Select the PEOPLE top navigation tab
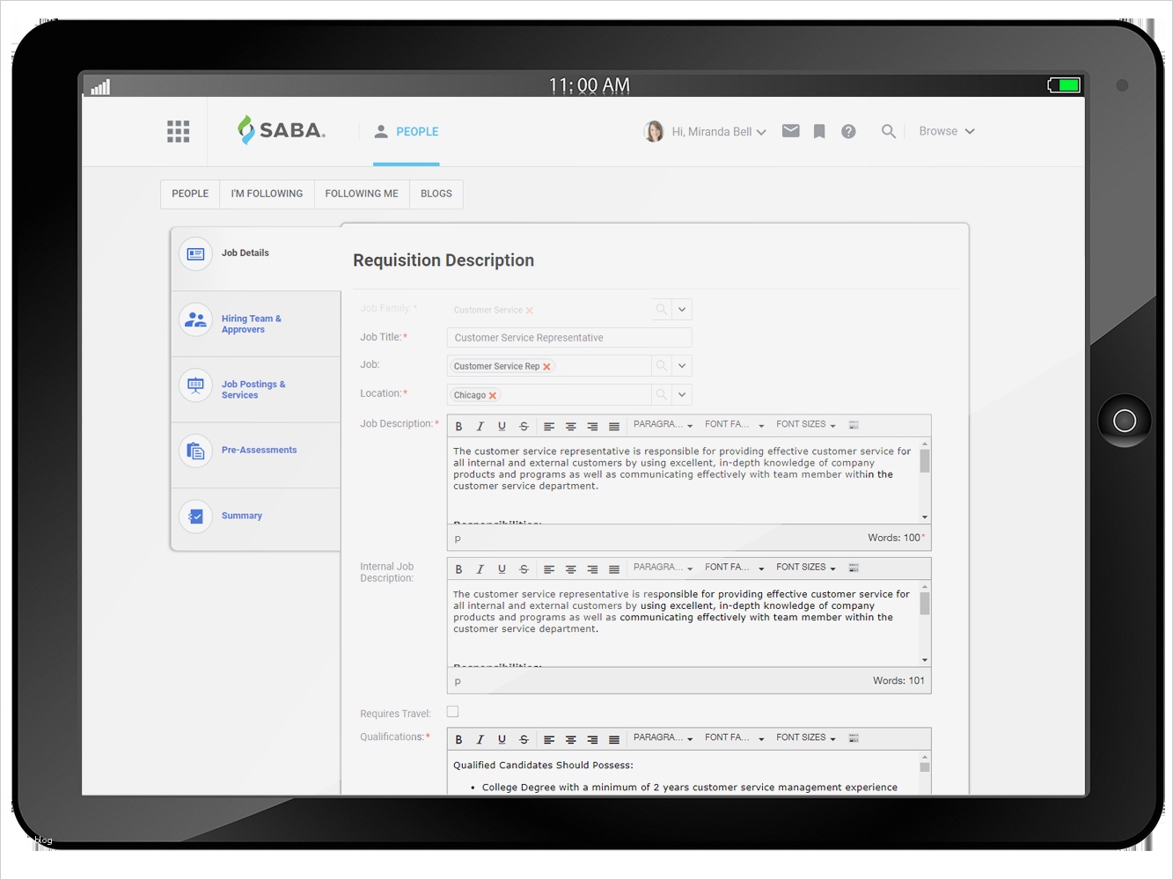The height and width of the screenshot is (880, 1173). 407,132
